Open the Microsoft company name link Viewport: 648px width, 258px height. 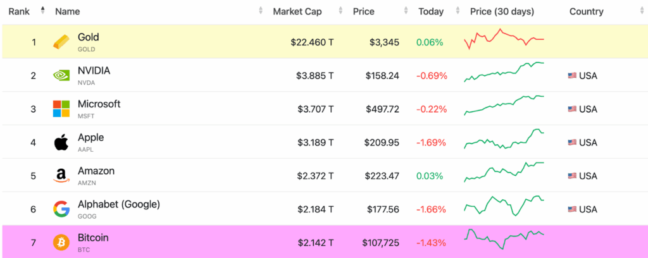tap(99, 104)
